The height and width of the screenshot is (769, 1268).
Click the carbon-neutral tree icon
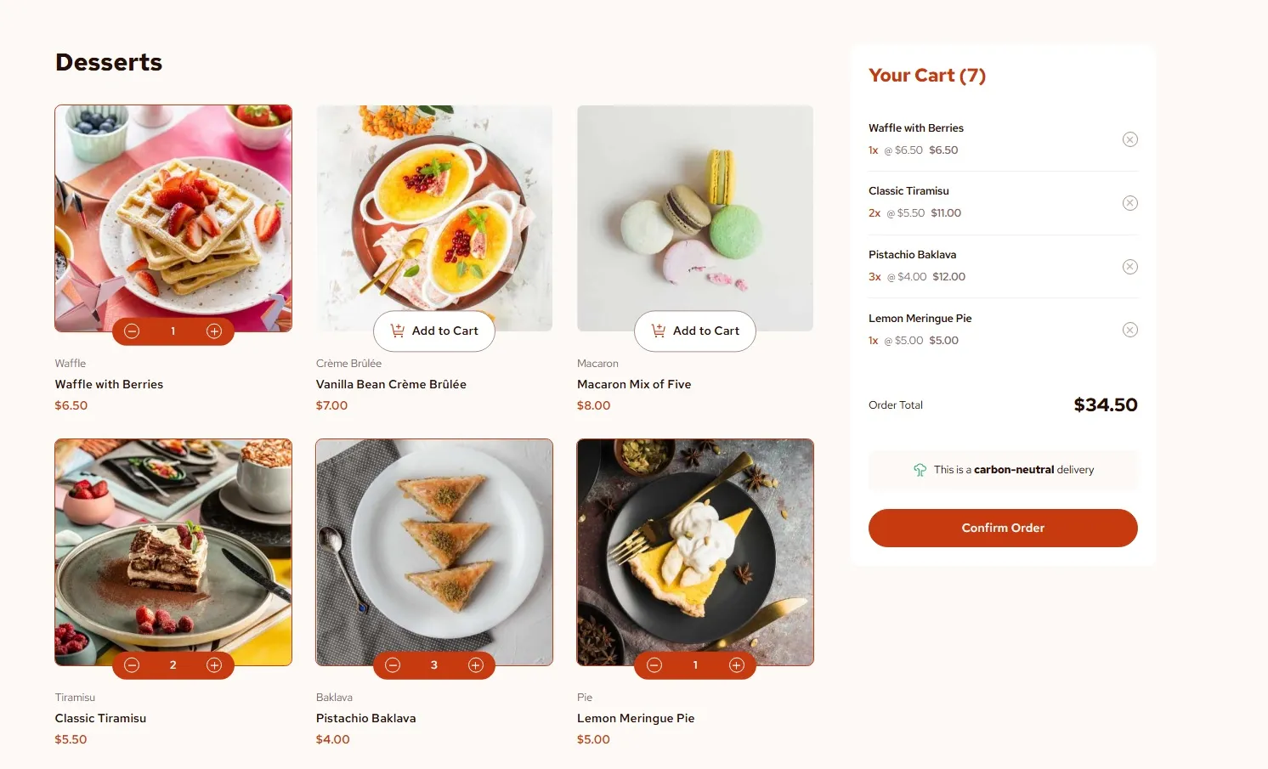920,470
